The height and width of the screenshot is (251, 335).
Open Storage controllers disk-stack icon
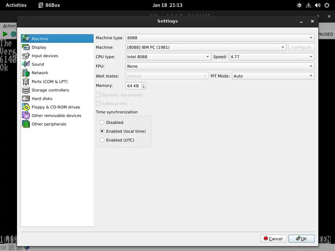pyautogui.click(x=26, y=90)
